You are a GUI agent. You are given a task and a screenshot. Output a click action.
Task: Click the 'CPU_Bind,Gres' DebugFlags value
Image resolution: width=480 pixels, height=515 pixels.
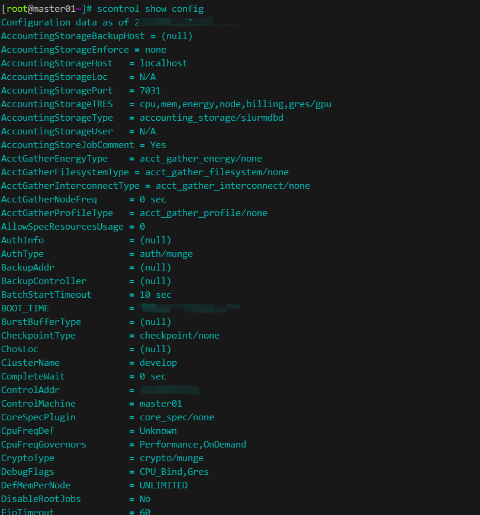pyautogui.click(x=174, y=472)
